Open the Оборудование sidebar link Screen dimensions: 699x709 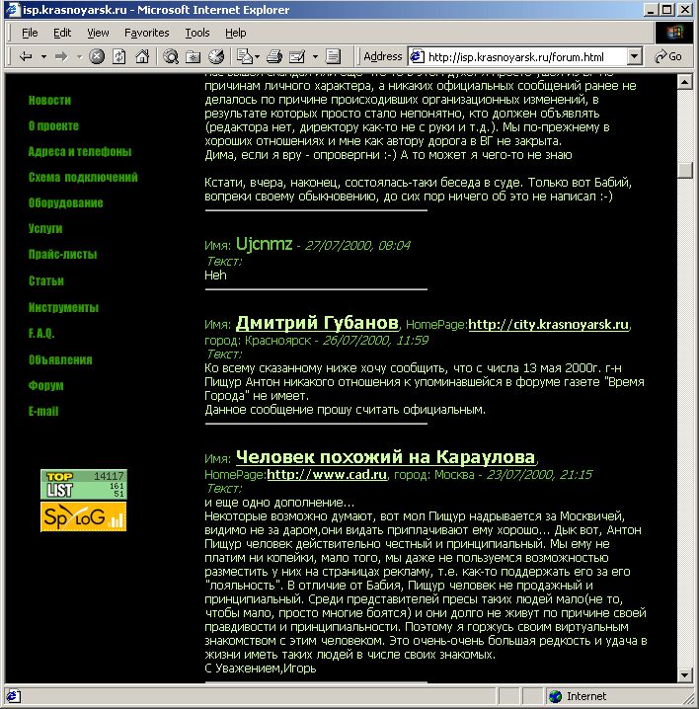(x=65, y=203)
